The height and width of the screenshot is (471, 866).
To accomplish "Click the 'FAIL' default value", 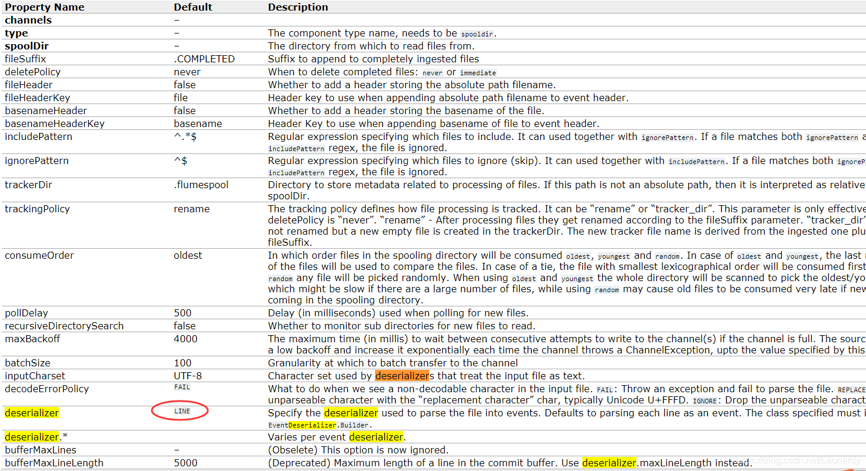I will (x=182, y=387).
